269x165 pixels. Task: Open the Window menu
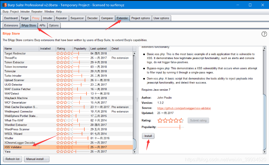click(49, 12)
